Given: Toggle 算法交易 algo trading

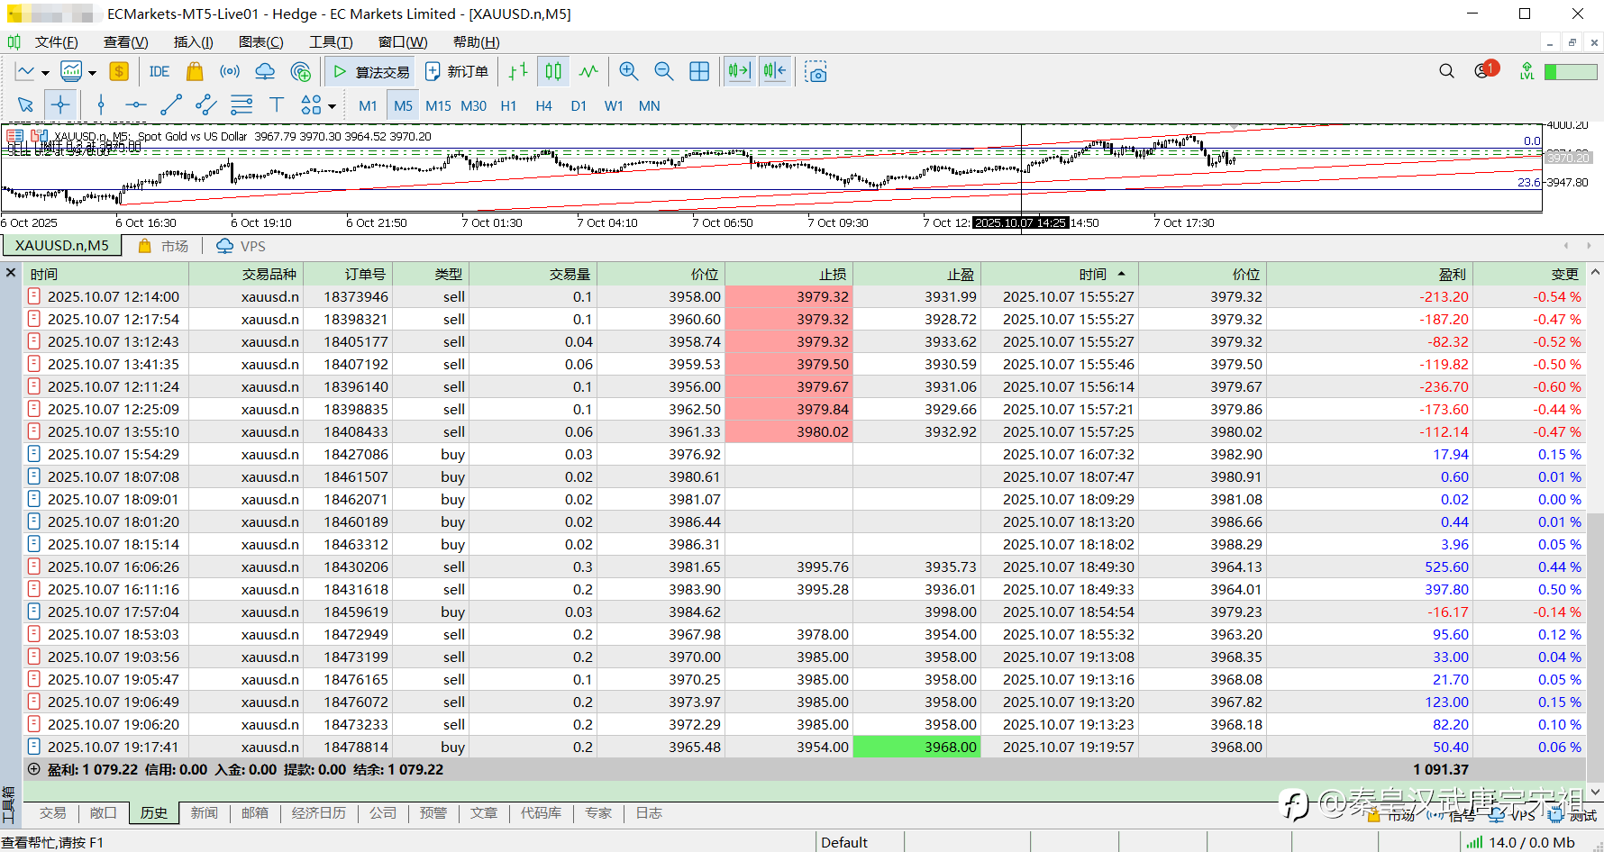Looking at the screenshot, I should click(x=370, y=72).
